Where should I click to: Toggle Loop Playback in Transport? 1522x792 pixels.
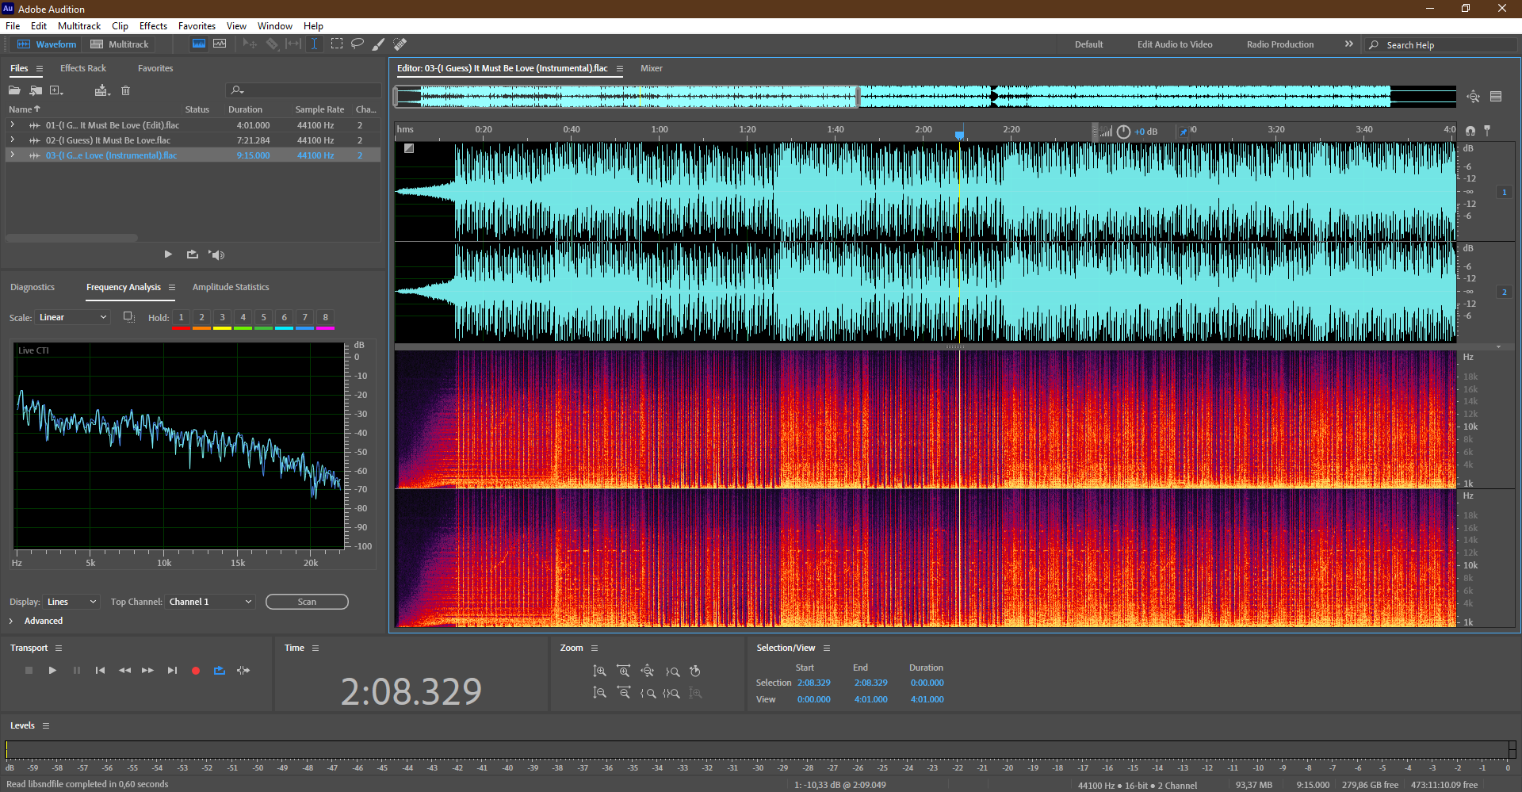pyautogui.click(x=220, y=671)
